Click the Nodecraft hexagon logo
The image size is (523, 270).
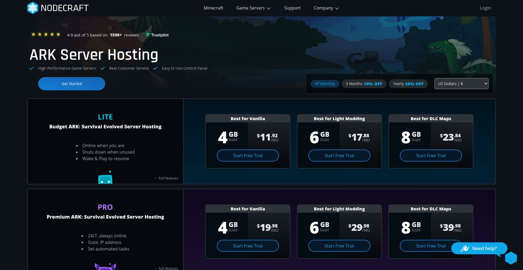click(32, 8)
